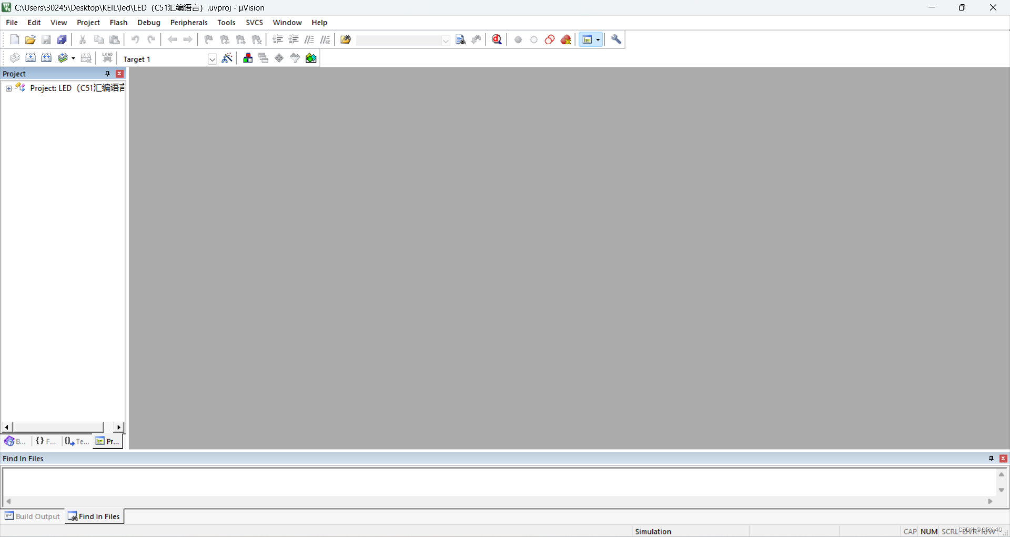Toggle the Project Window view button
The width and height of the screenshot is (1010, 537).
pyautogui.click(x=588, y=39)
